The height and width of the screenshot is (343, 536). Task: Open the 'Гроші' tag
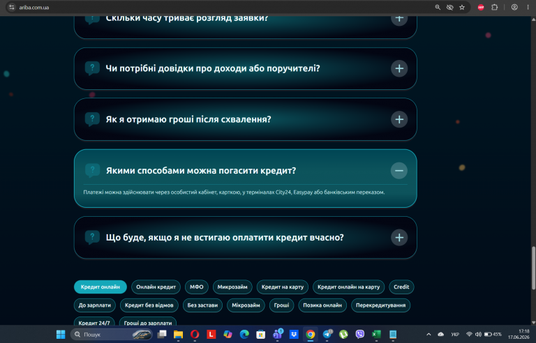pos(281,305)
